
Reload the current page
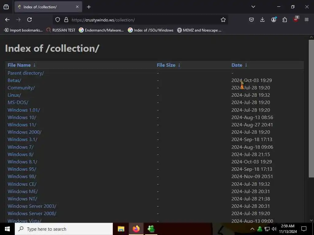(x=29, y=20)
